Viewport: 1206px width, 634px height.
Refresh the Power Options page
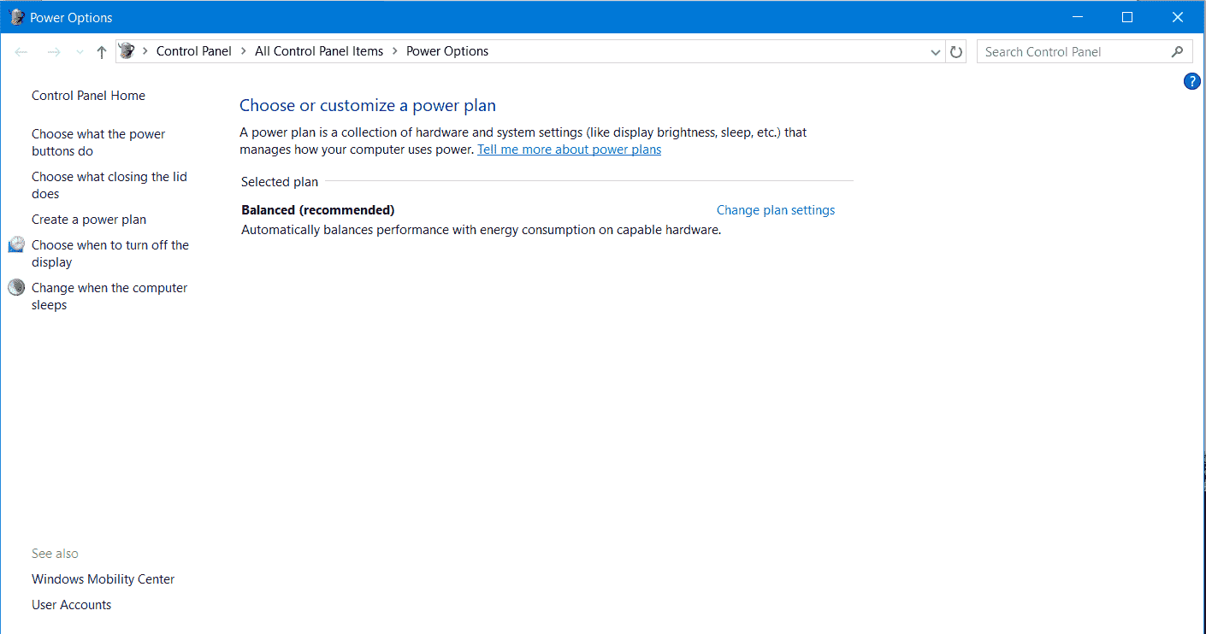click(x=956, y=52)
